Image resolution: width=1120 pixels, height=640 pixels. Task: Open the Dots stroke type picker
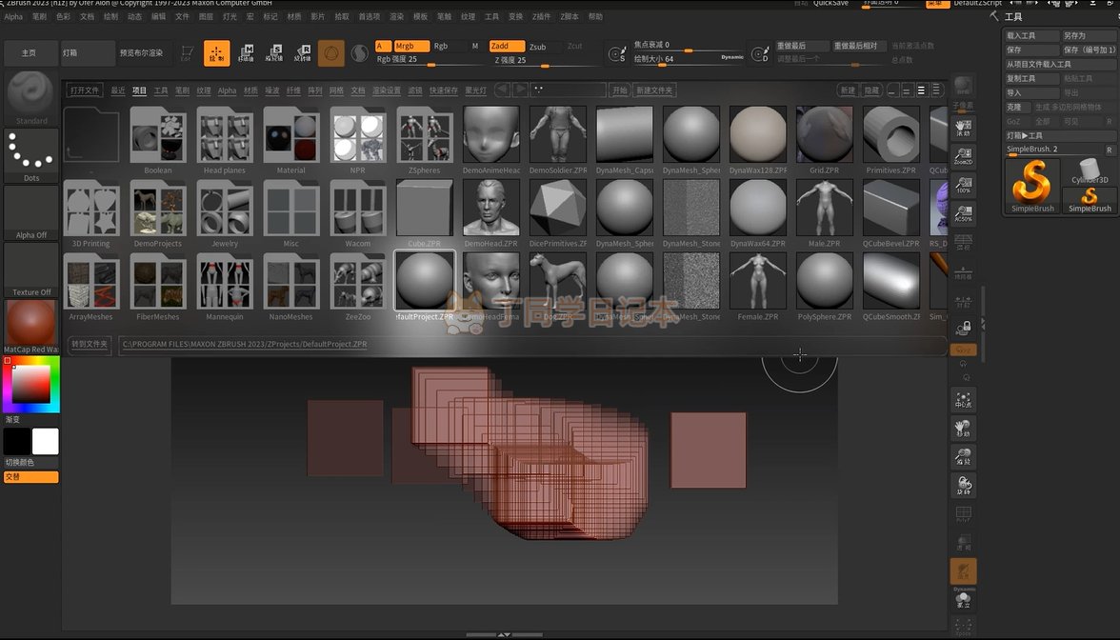tap(31, 153)
